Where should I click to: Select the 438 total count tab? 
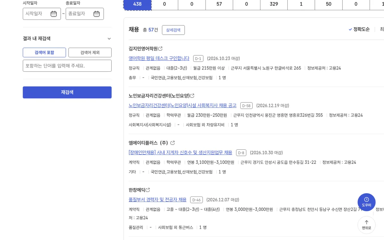(137, 4)
